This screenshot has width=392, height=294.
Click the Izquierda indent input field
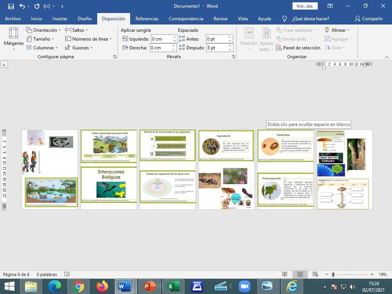(x=161, y=39)
